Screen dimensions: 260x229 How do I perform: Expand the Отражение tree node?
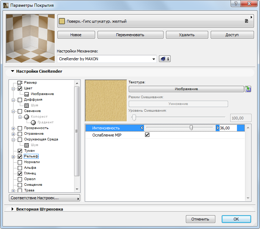[13, 134]
